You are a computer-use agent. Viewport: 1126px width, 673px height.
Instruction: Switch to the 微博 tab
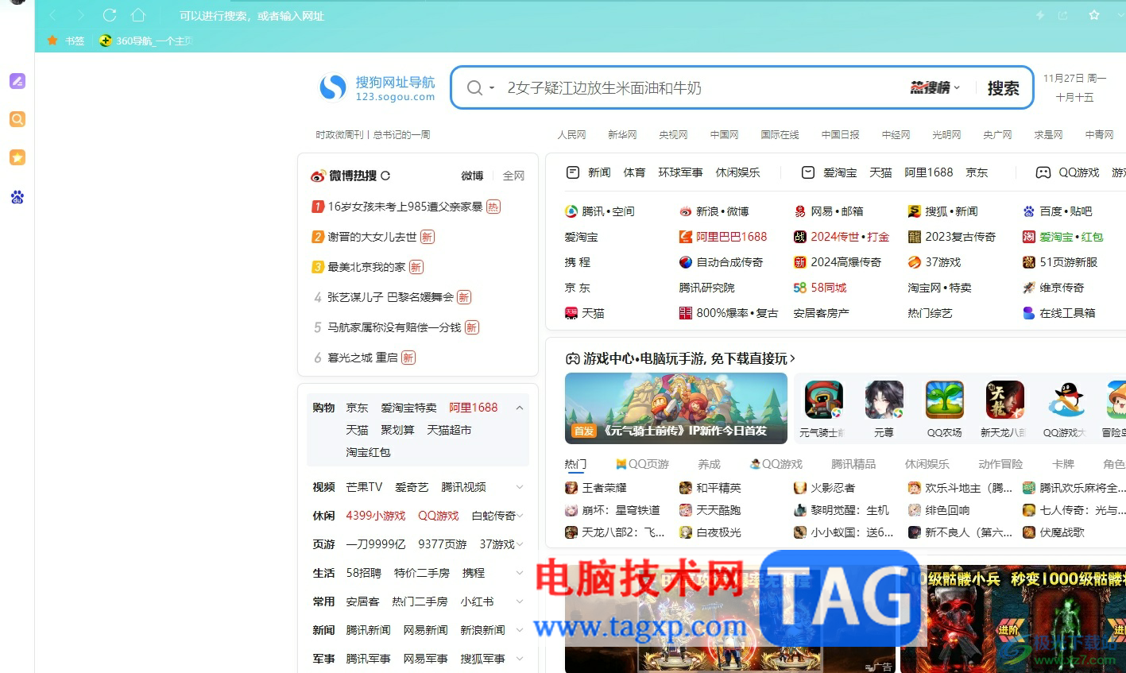(472, 176)
